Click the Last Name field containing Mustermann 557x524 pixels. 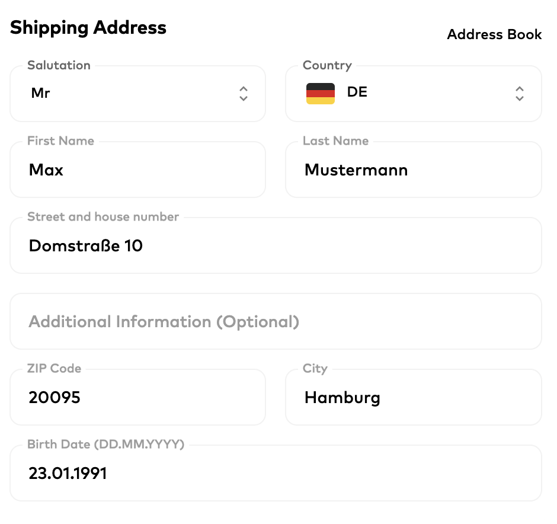click(414, 170)
